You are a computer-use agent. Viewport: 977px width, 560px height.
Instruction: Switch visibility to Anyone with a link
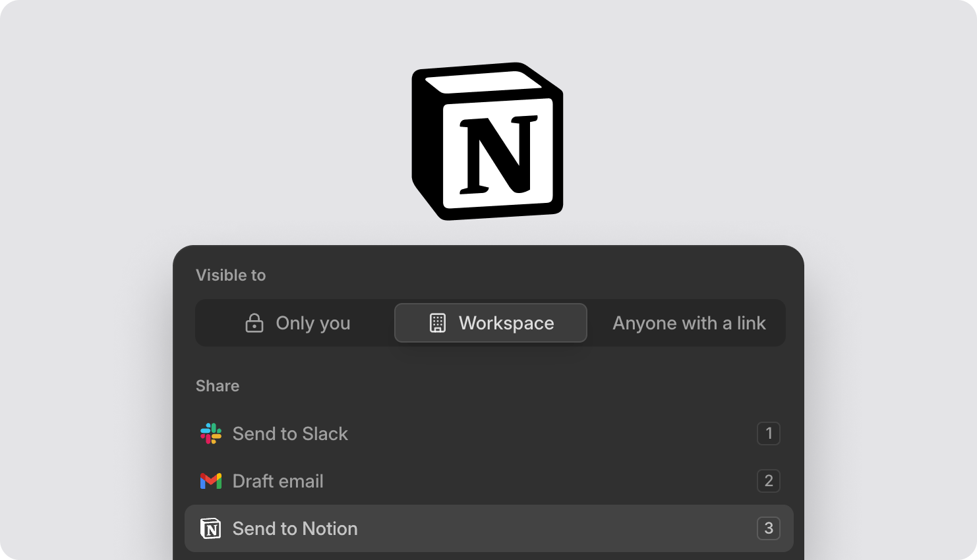click(689, 323)
